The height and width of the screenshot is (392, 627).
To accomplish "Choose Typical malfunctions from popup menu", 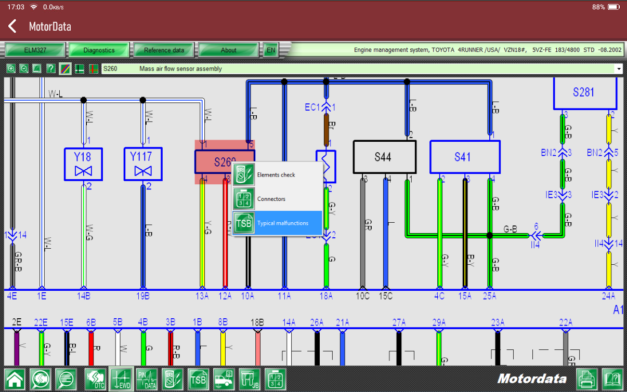I will click(277, 223).
